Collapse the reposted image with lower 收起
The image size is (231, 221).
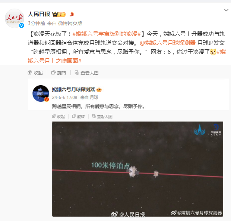(x=58, y=117)
